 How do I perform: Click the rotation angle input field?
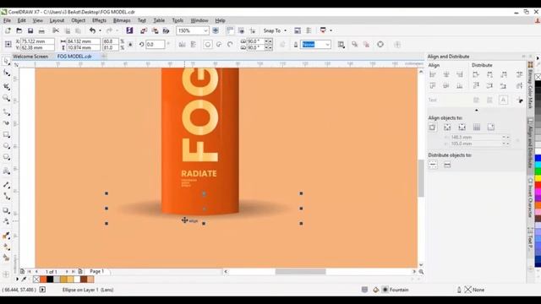[155, 45]
